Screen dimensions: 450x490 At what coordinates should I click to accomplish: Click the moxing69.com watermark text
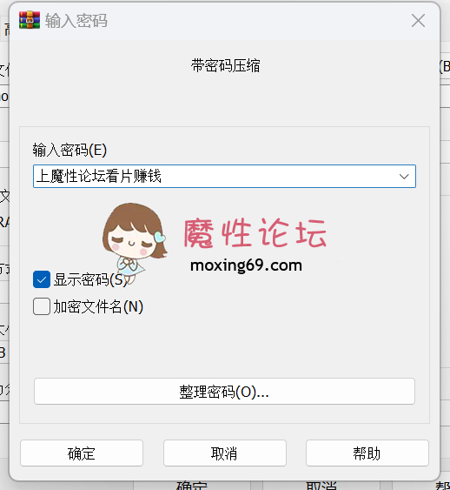[246, 265]
